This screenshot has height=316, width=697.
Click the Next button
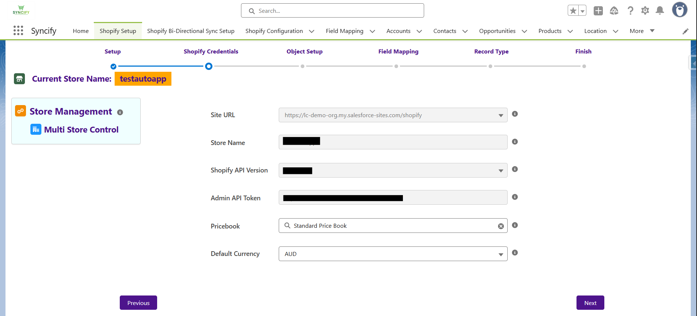(x=590, y=303)
